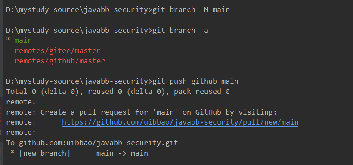Click the 'git branch -M main' command text

pos(191,9)
